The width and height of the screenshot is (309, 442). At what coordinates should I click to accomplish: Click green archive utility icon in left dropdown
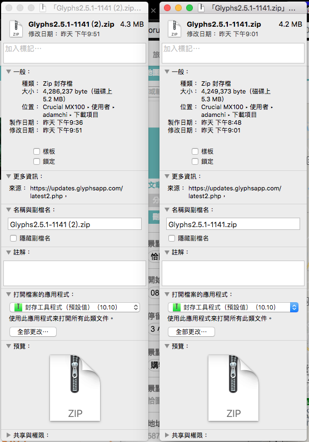(18, 307)
